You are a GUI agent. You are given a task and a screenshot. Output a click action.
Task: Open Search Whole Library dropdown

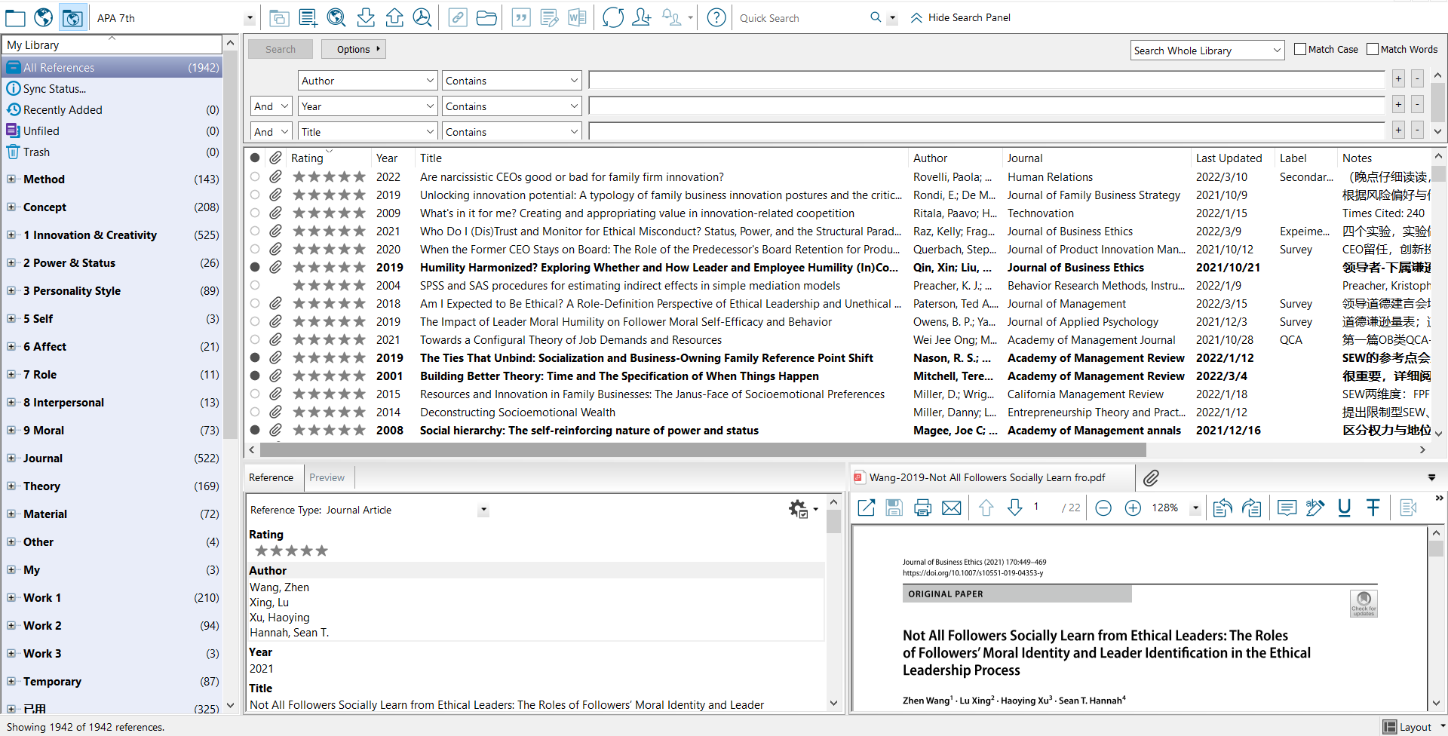click(1207, 51)
